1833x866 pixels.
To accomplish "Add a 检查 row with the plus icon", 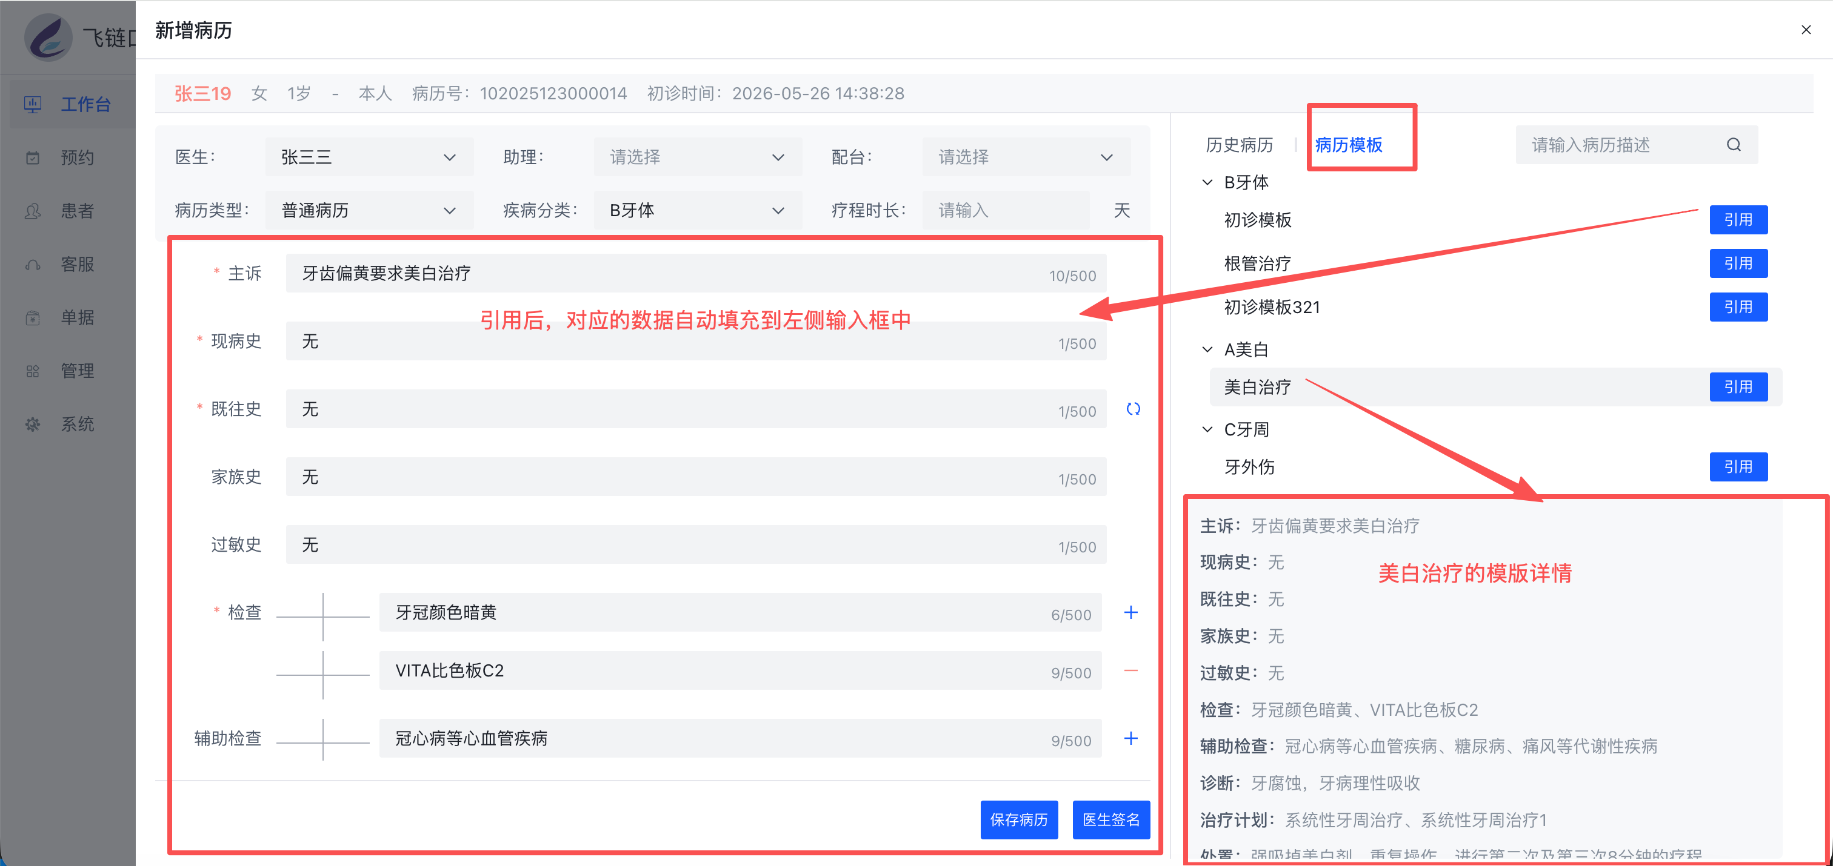I will 1130,612.
